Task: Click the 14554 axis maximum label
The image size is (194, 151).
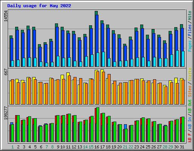Action: [6, 16]
